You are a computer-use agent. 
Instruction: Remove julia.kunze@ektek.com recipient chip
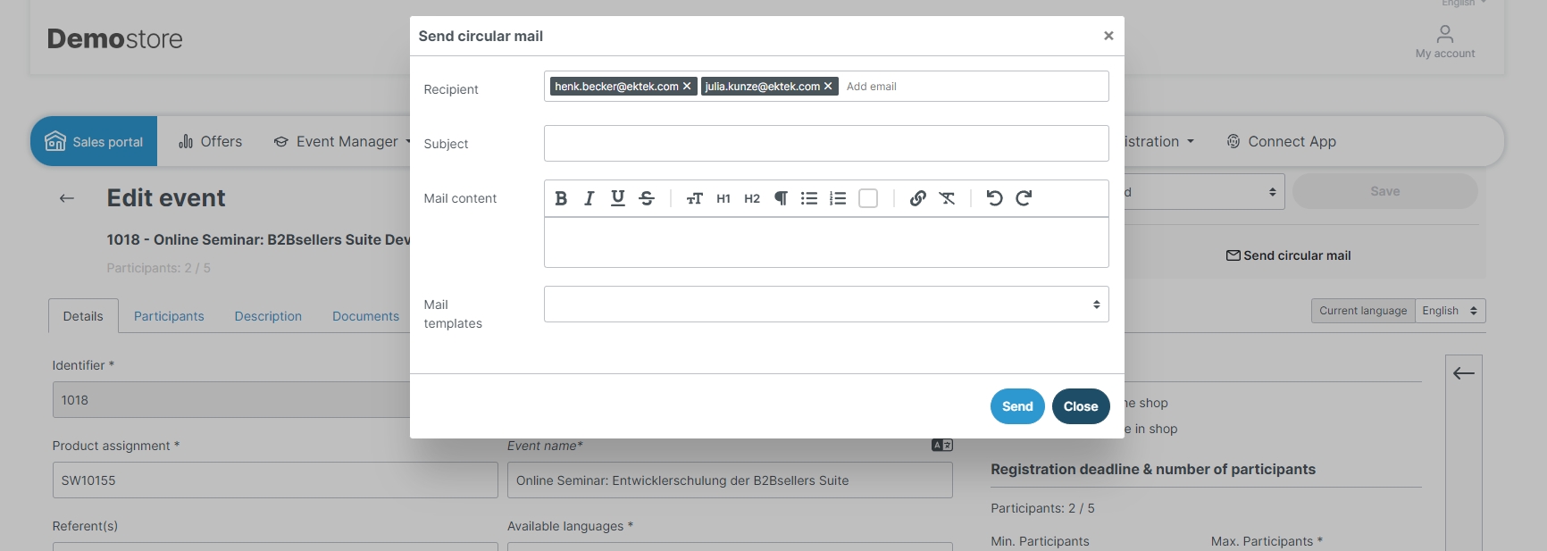click(x=828, y=87)
